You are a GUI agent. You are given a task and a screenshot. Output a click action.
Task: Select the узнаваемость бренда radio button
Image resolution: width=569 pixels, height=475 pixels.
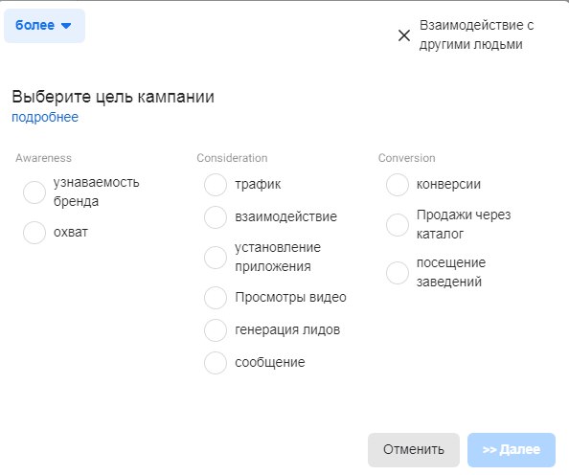coord(34,192)
